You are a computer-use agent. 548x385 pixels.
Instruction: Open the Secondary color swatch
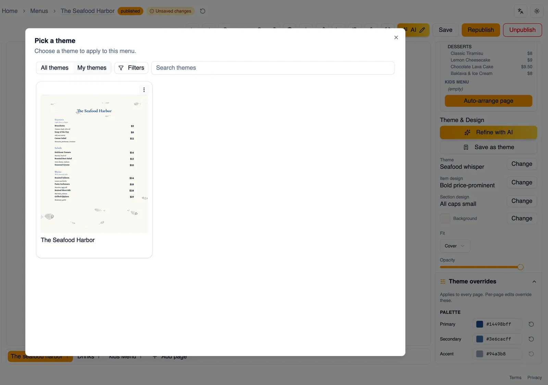click(x=480, y=339)
